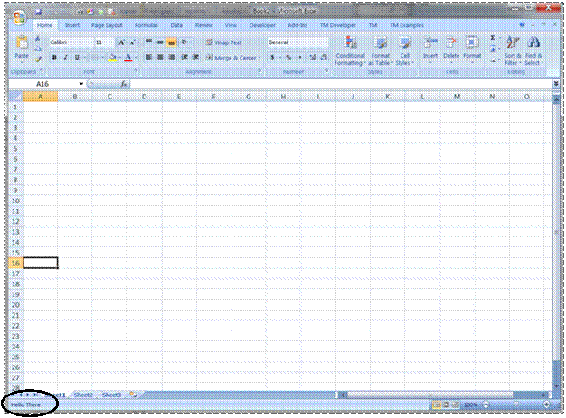Open the Developer ribbon tab

click(262, 26)
